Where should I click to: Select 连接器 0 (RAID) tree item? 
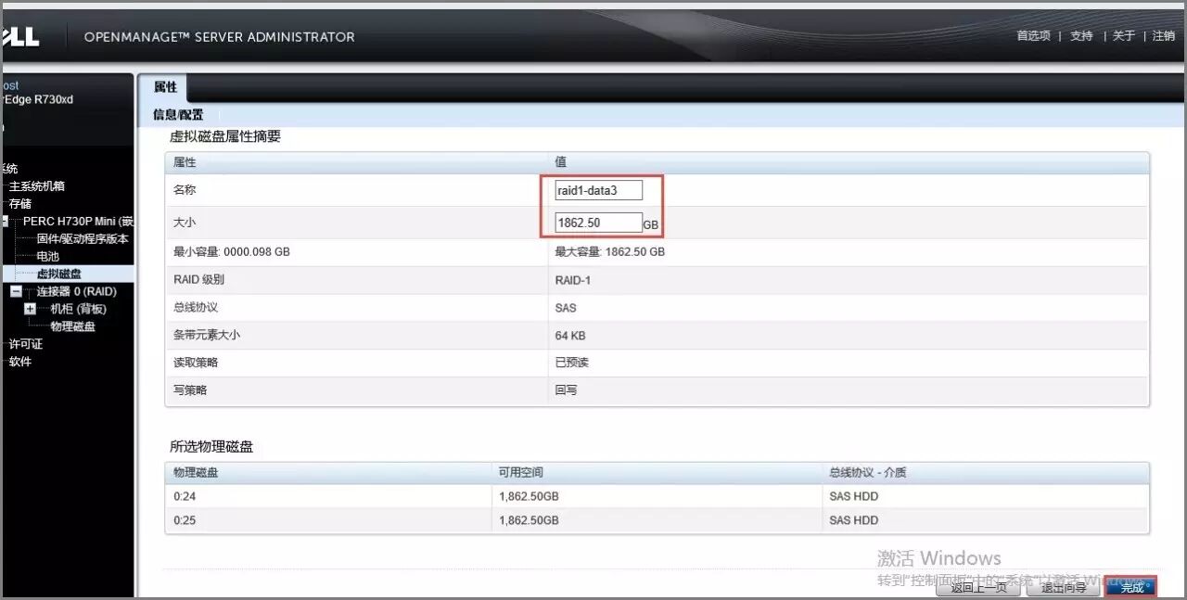(77, 292)
